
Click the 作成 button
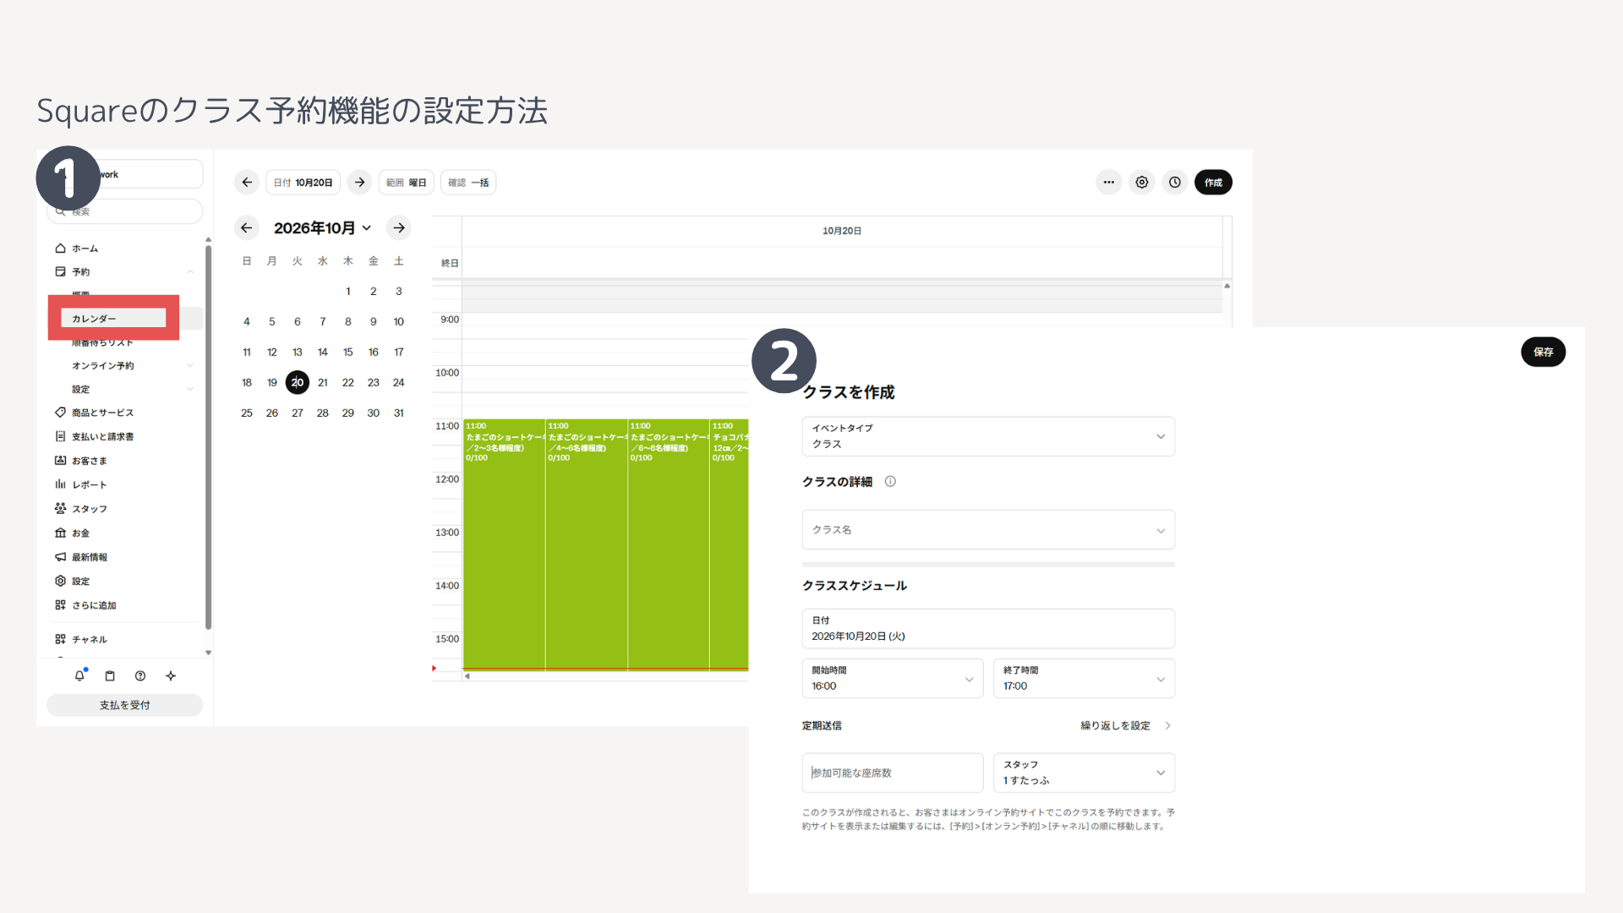click(x=1213, y=183)
